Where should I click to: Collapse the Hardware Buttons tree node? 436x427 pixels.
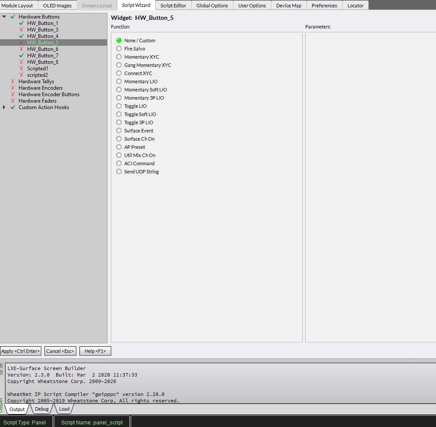click(x=4, y=17)
